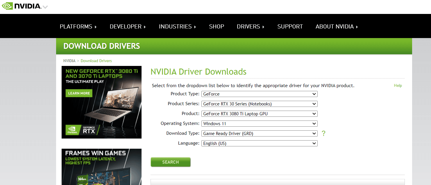
Task: Click the NVIDIA breadcrumb link
Action: 69,61
